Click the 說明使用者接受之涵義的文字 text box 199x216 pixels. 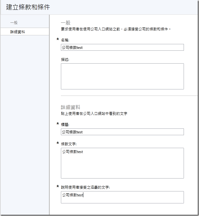122,197
